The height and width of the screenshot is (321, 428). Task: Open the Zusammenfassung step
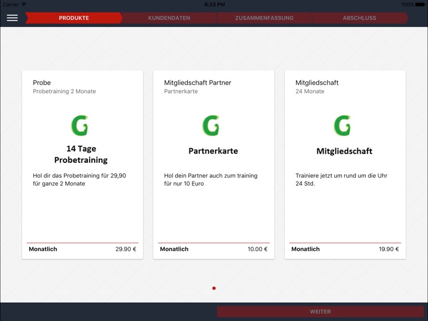coord(264,18)
